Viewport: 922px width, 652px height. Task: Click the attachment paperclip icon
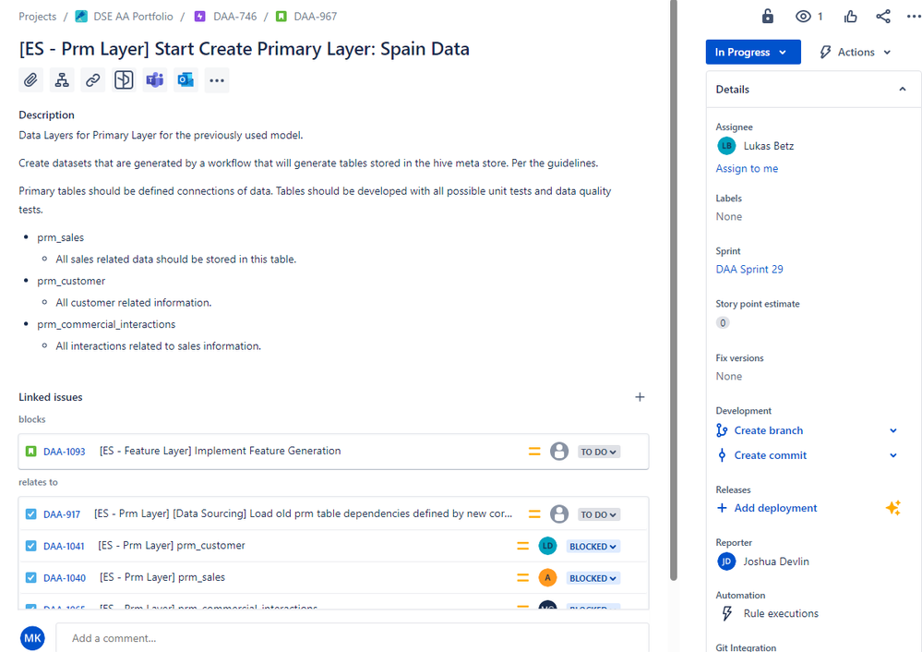click(x=30, y=80)
